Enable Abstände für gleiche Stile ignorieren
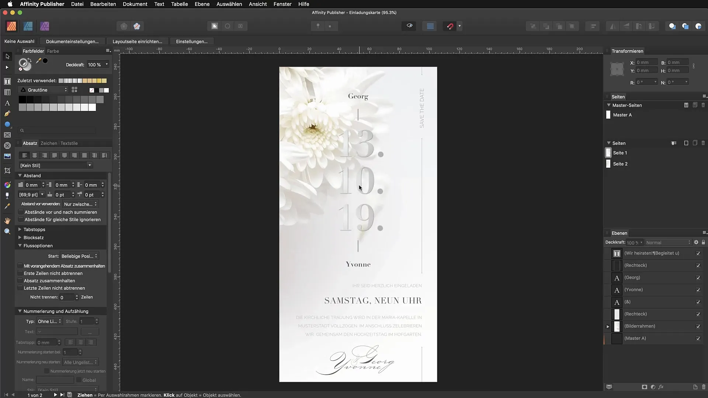Viewport: 708px width, 398px height. click(x=21, y=220)
